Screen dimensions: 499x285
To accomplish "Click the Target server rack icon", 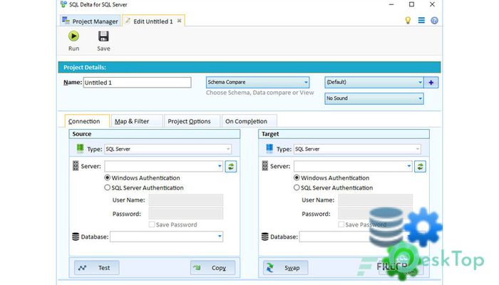I will point(264,166).
